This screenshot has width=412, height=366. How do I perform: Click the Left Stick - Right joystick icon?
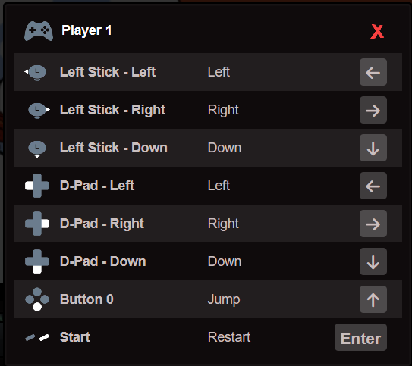point(39,110)
